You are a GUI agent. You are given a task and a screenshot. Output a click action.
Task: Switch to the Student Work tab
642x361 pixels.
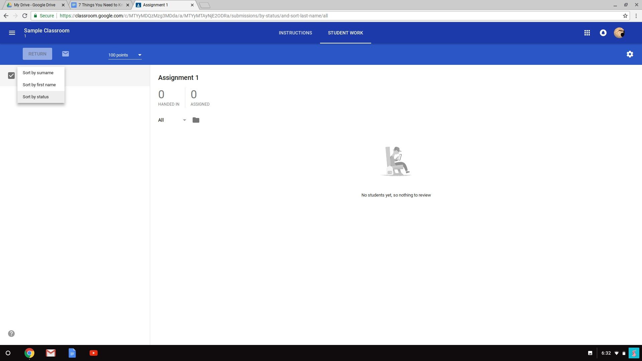345,33
